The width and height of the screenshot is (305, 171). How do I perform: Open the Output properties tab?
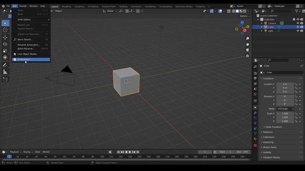pyautogui.click(x=255, y=78)
